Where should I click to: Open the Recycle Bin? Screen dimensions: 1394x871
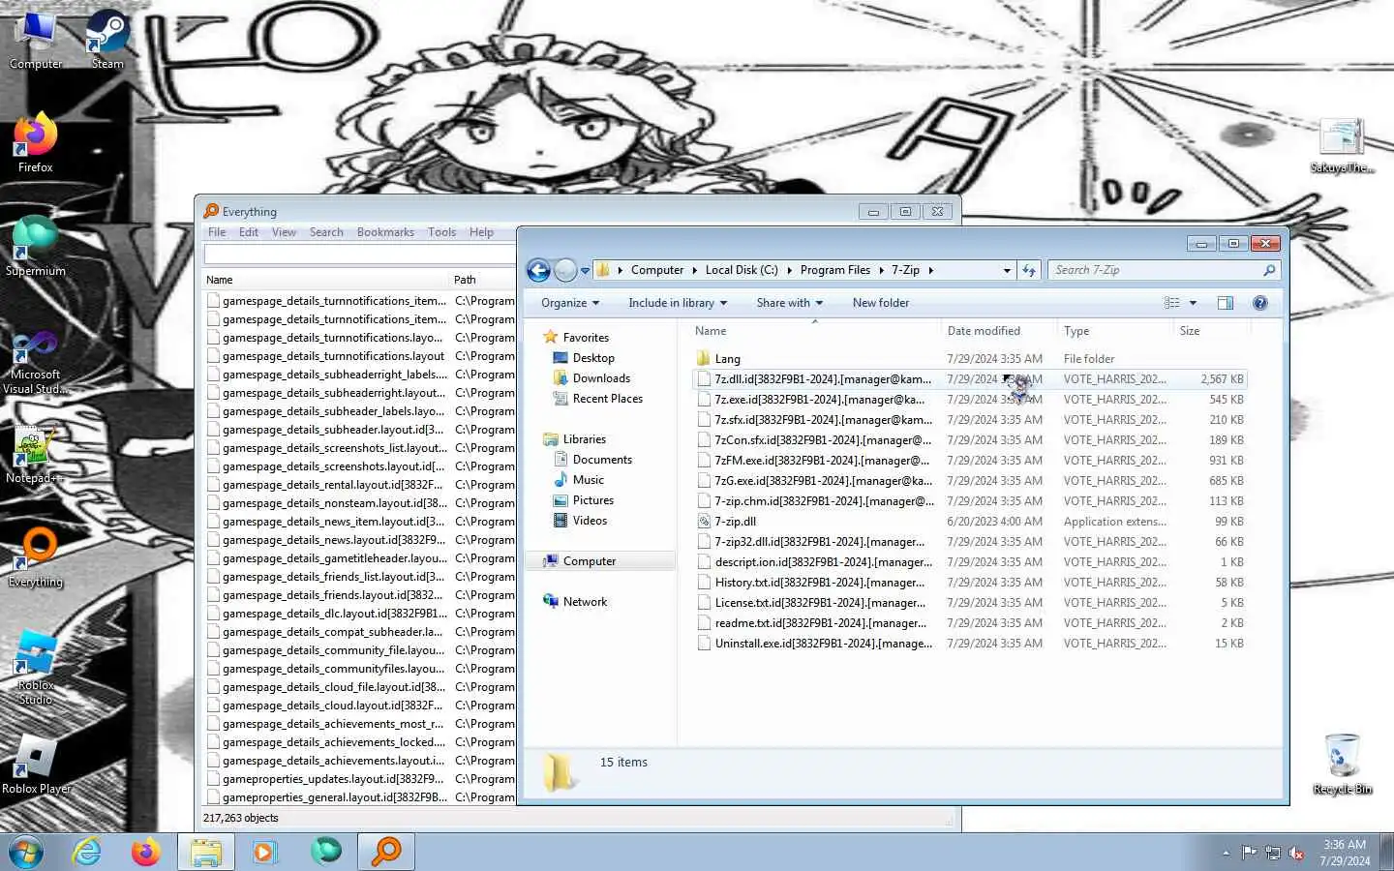click(x=1343, y=764)
